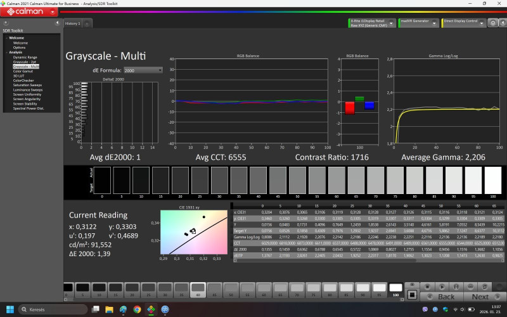Open Luminance Sweeps page
The image size is (507, 317).
[x=28, y=89]
